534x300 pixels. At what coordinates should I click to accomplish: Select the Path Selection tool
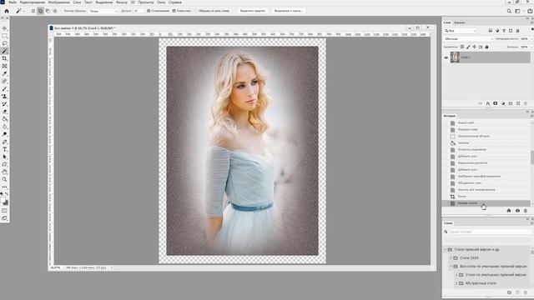pyautogui.click(x=4, y=157)
